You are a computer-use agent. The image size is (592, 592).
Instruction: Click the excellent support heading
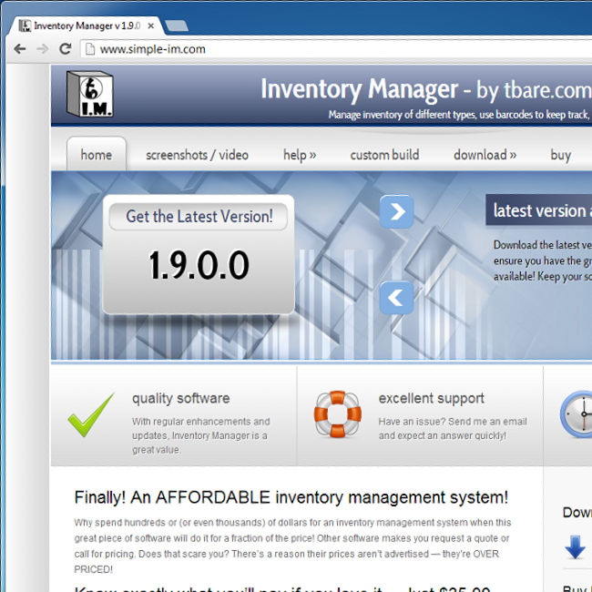431,399
